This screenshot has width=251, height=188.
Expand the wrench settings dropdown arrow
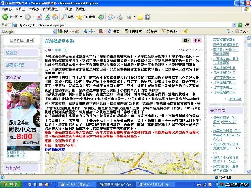(x=232, y=31)
